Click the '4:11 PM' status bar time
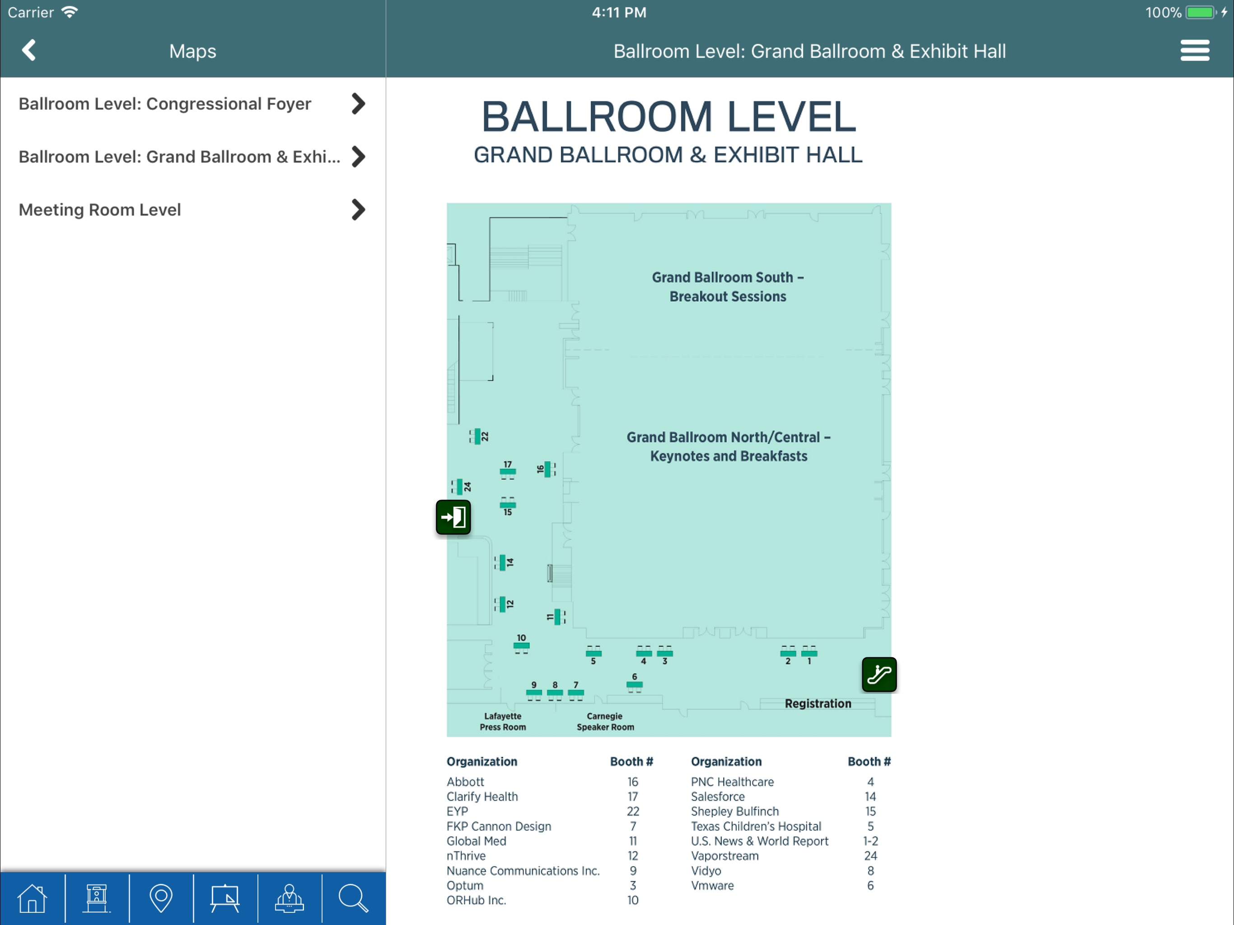Viewport: 1234px width, 925px height. tap(619, 12)
